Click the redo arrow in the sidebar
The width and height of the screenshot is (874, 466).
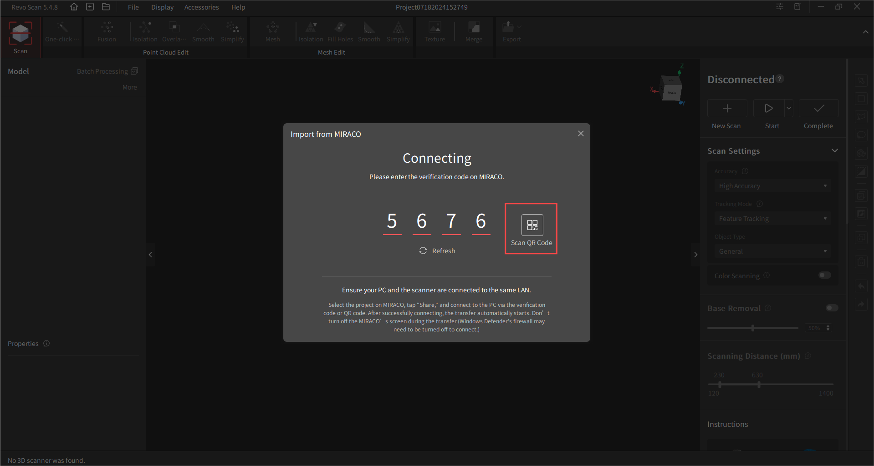(x=861, y=304)
